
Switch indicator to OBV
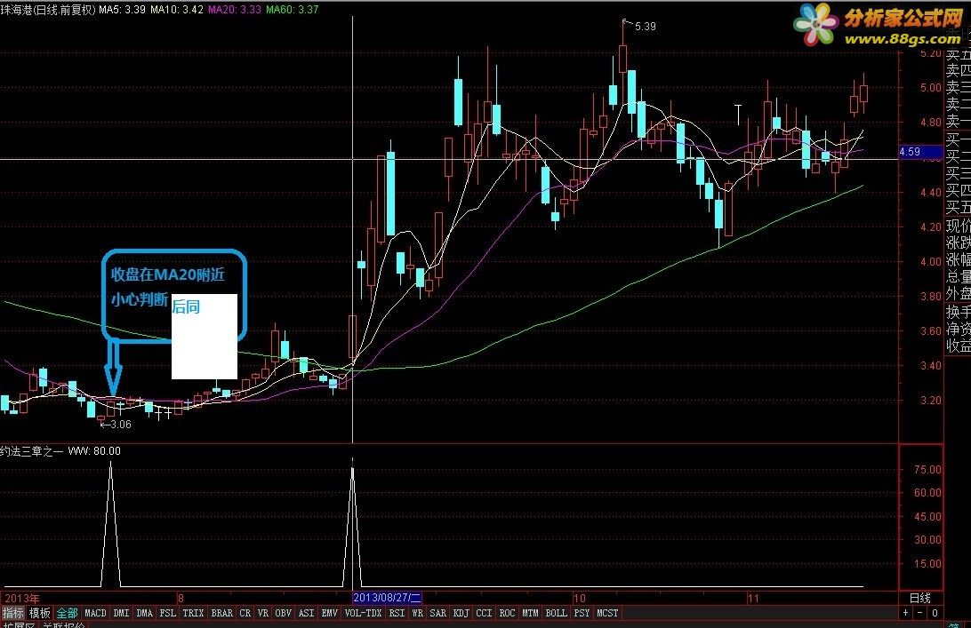(283, 613)
